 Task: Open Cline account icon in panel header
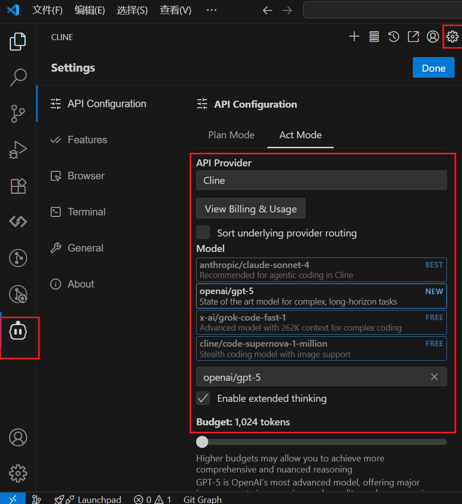[x=433, y=36]
